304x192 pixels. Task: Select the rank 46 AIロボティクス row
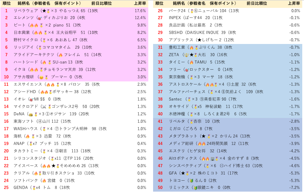(228, 158)
